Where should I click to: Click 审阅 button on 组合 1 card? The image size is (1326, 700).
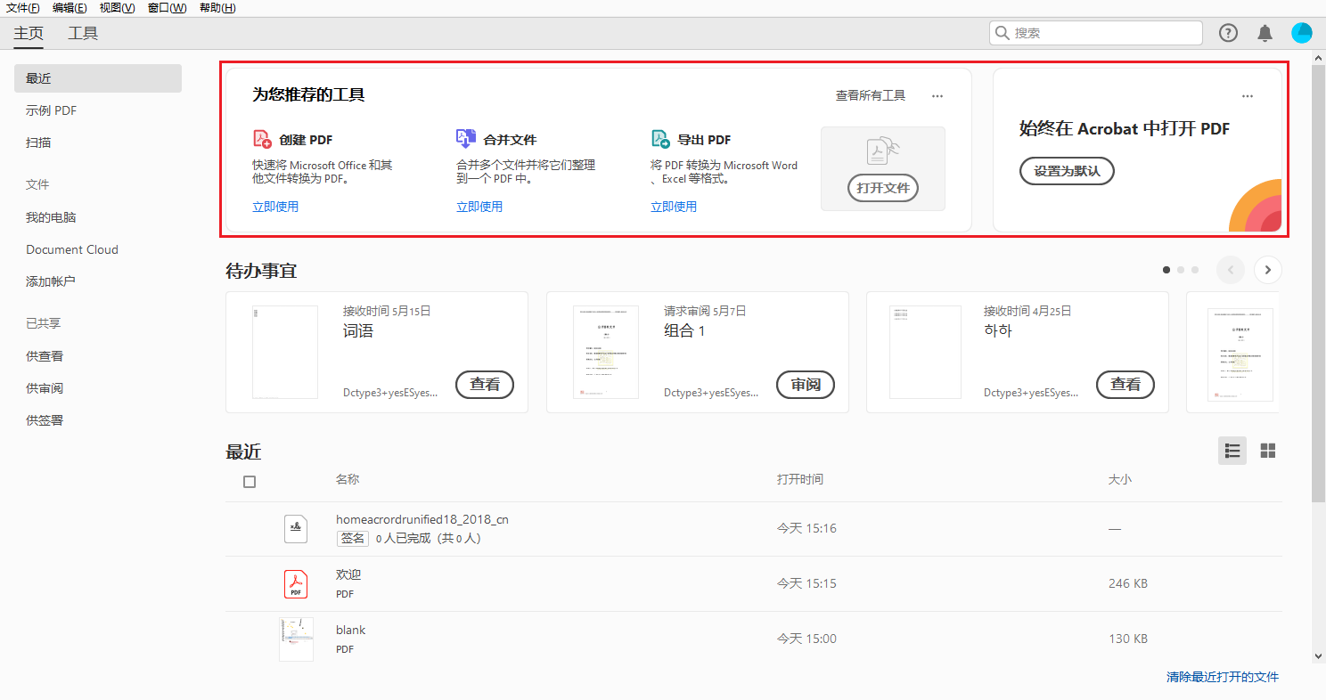[806, 385]
